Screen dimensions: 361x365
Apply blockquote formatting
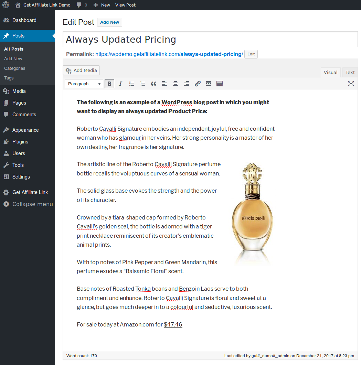153,84
